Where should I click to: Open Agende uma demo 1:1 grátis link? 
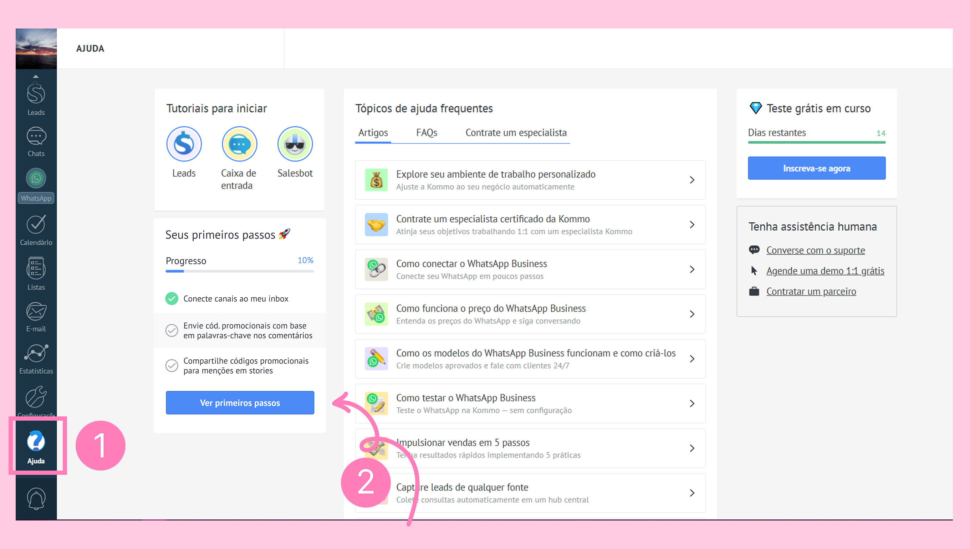pos(825,271)
